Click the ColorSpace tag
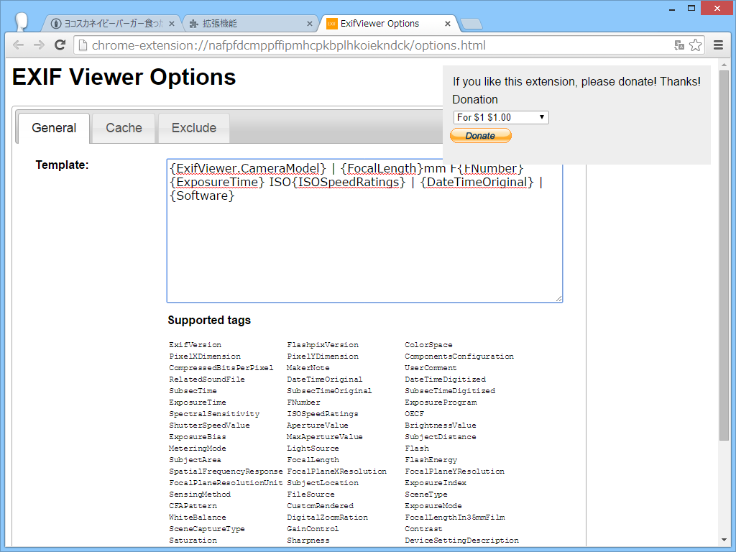Image resolution: width=736 pixels, height=552 pixels. (x=428, y=344)
